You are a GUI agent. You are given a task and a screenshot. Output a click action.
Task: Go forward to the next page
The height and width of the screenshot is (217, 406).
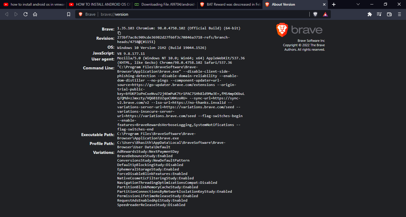tap(16, 14)
